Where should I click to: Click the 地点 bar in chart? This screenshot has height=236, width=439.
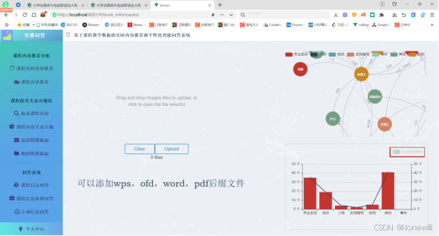click(325, 200)
